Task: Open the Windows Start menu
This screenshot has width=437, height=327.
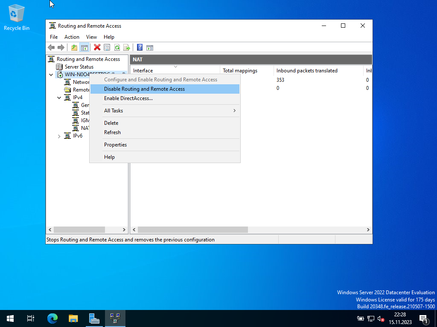Action: coord(10,318)
